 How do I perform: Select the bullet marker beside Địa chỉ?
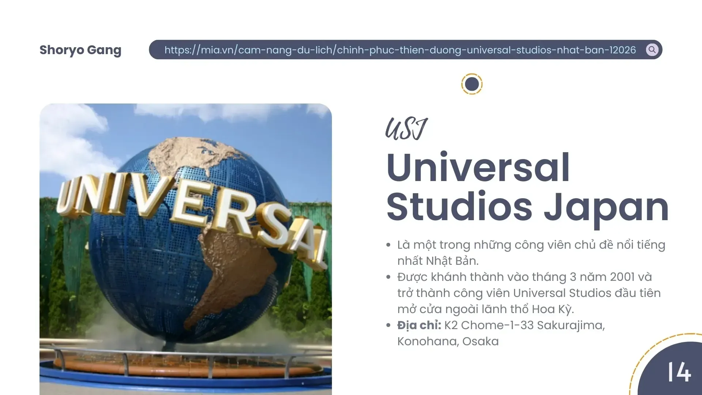[x=388, y=326]
